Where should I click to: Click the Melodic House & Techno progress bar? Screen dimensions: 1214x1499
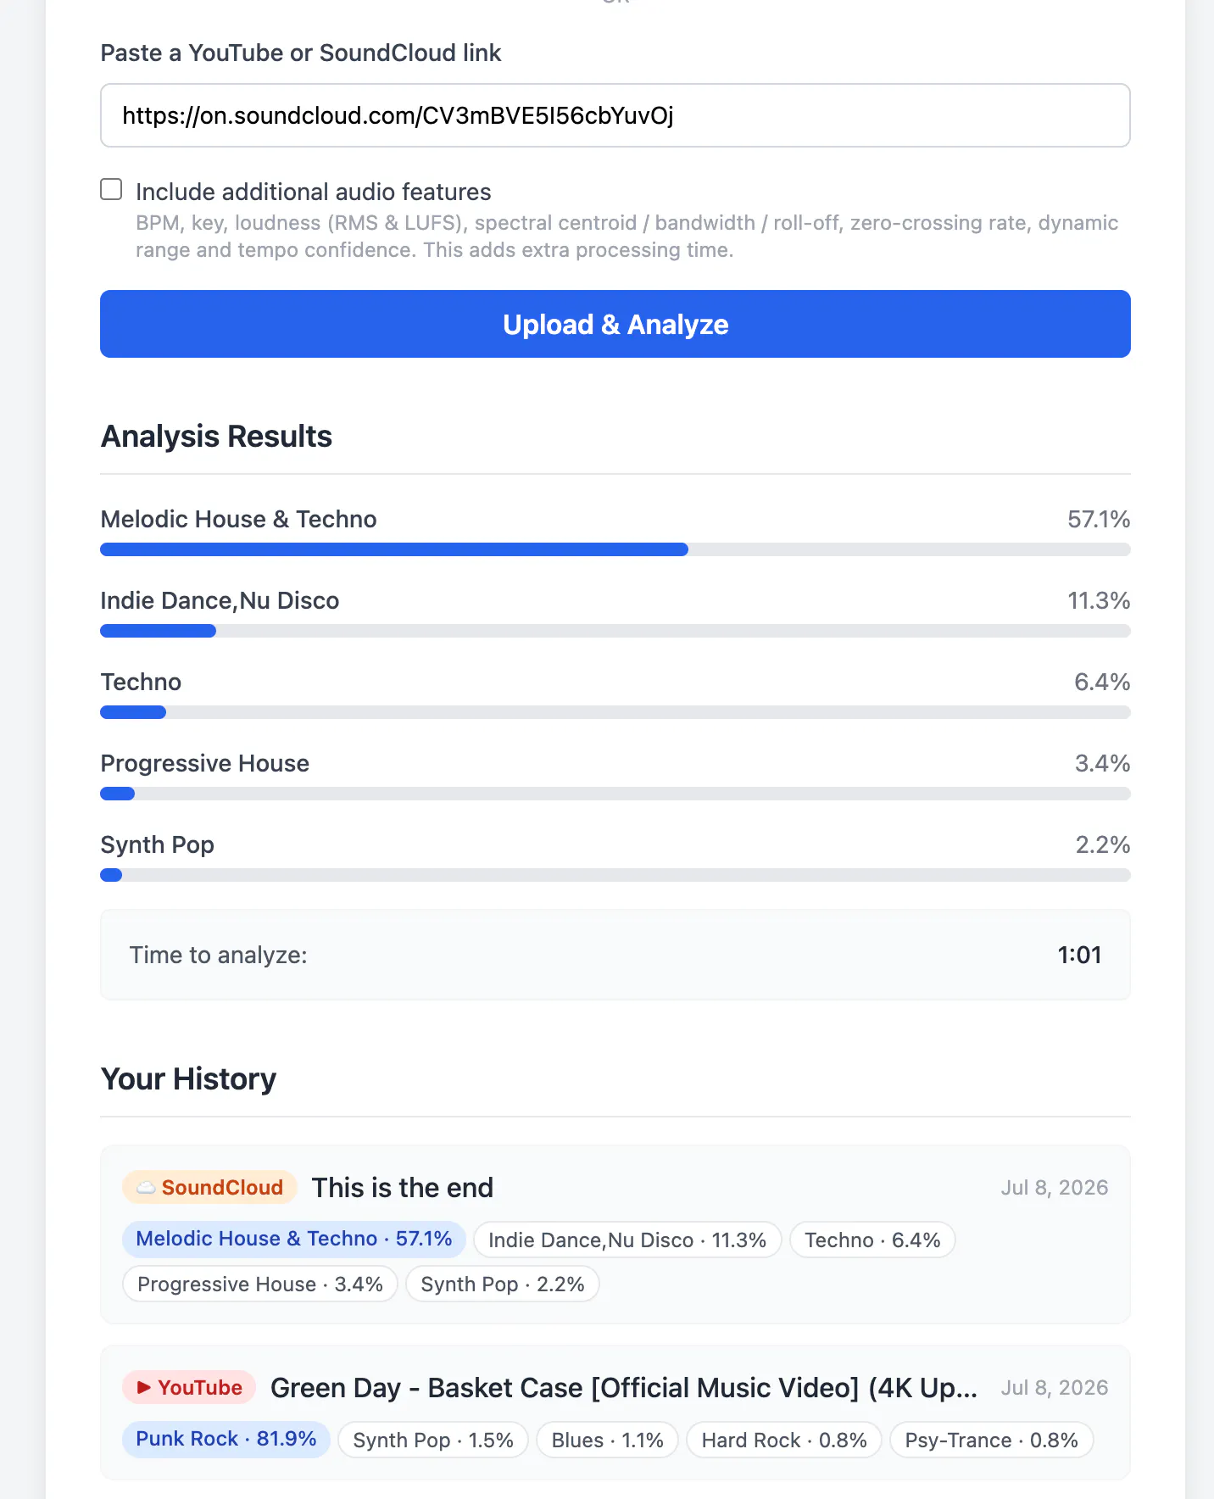615,549
